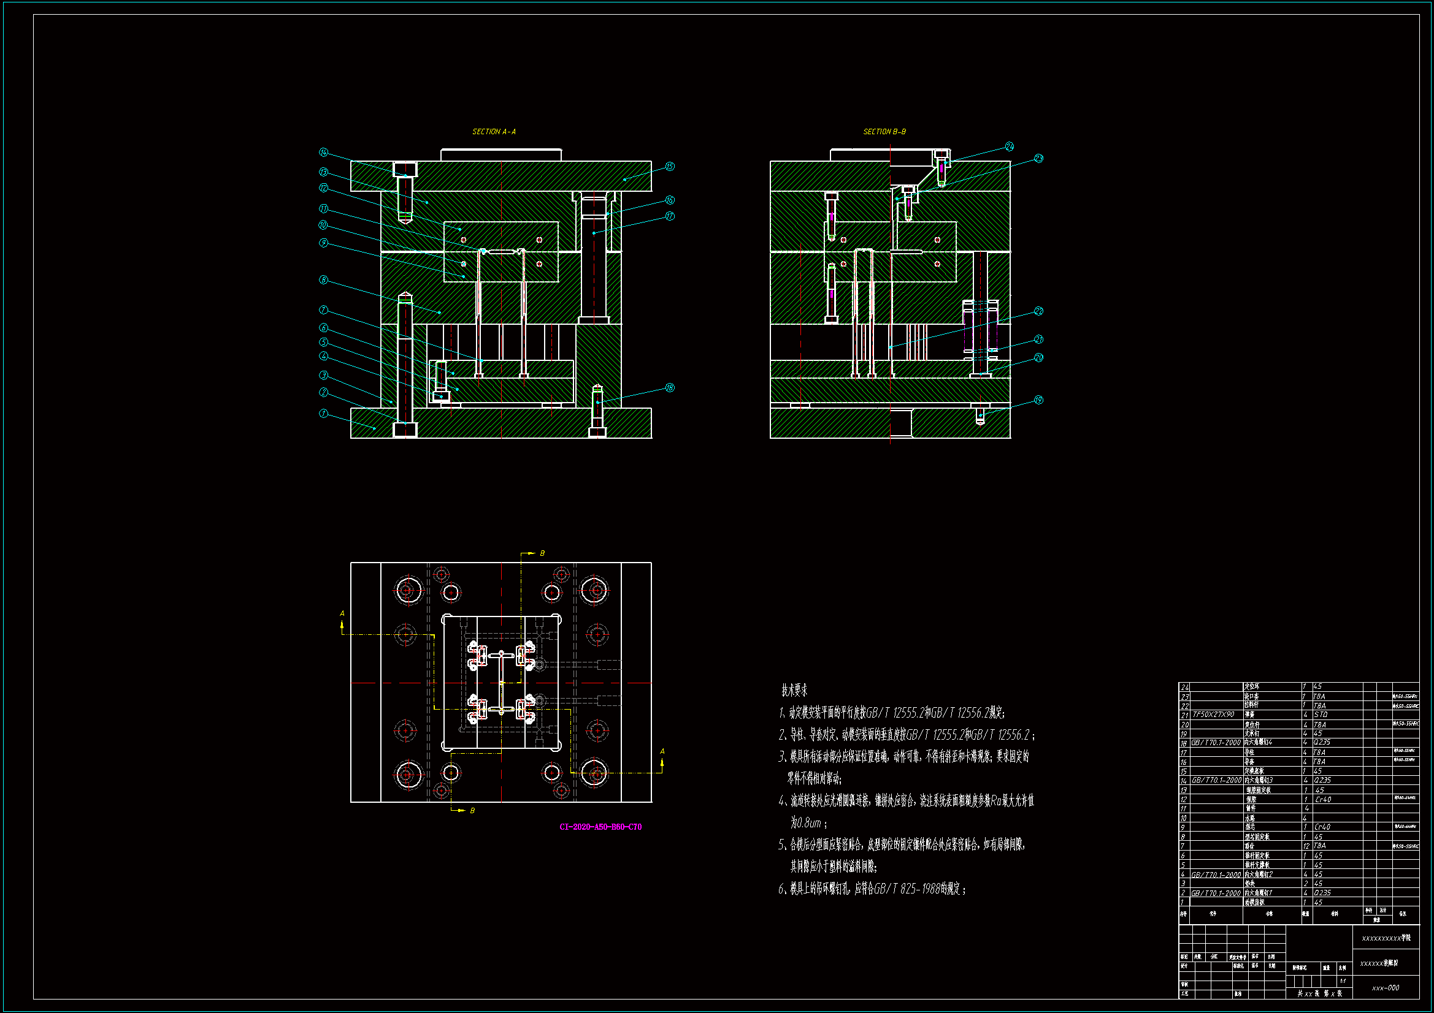Select part balloon number 14

[x=323, y=153]
